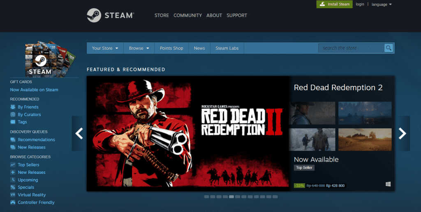Viewport: 421px width, 212px height.
Task: Open the Browse dropdown
Action: coord(139,48)
